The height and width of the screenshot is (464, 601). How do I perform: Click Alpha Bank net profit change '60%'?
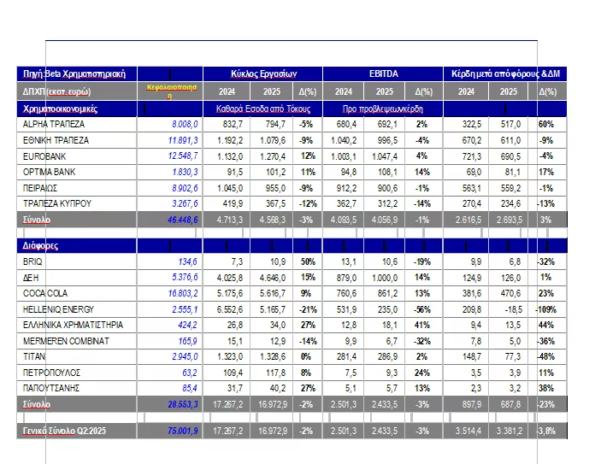(546, 124)
